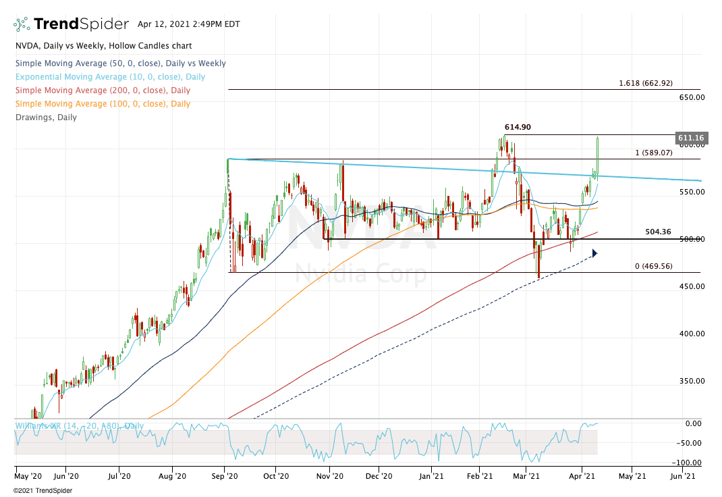Viewport: 722px width, 497px height.
Task: Click the 504.36 support level label
Action: [658, 232]
